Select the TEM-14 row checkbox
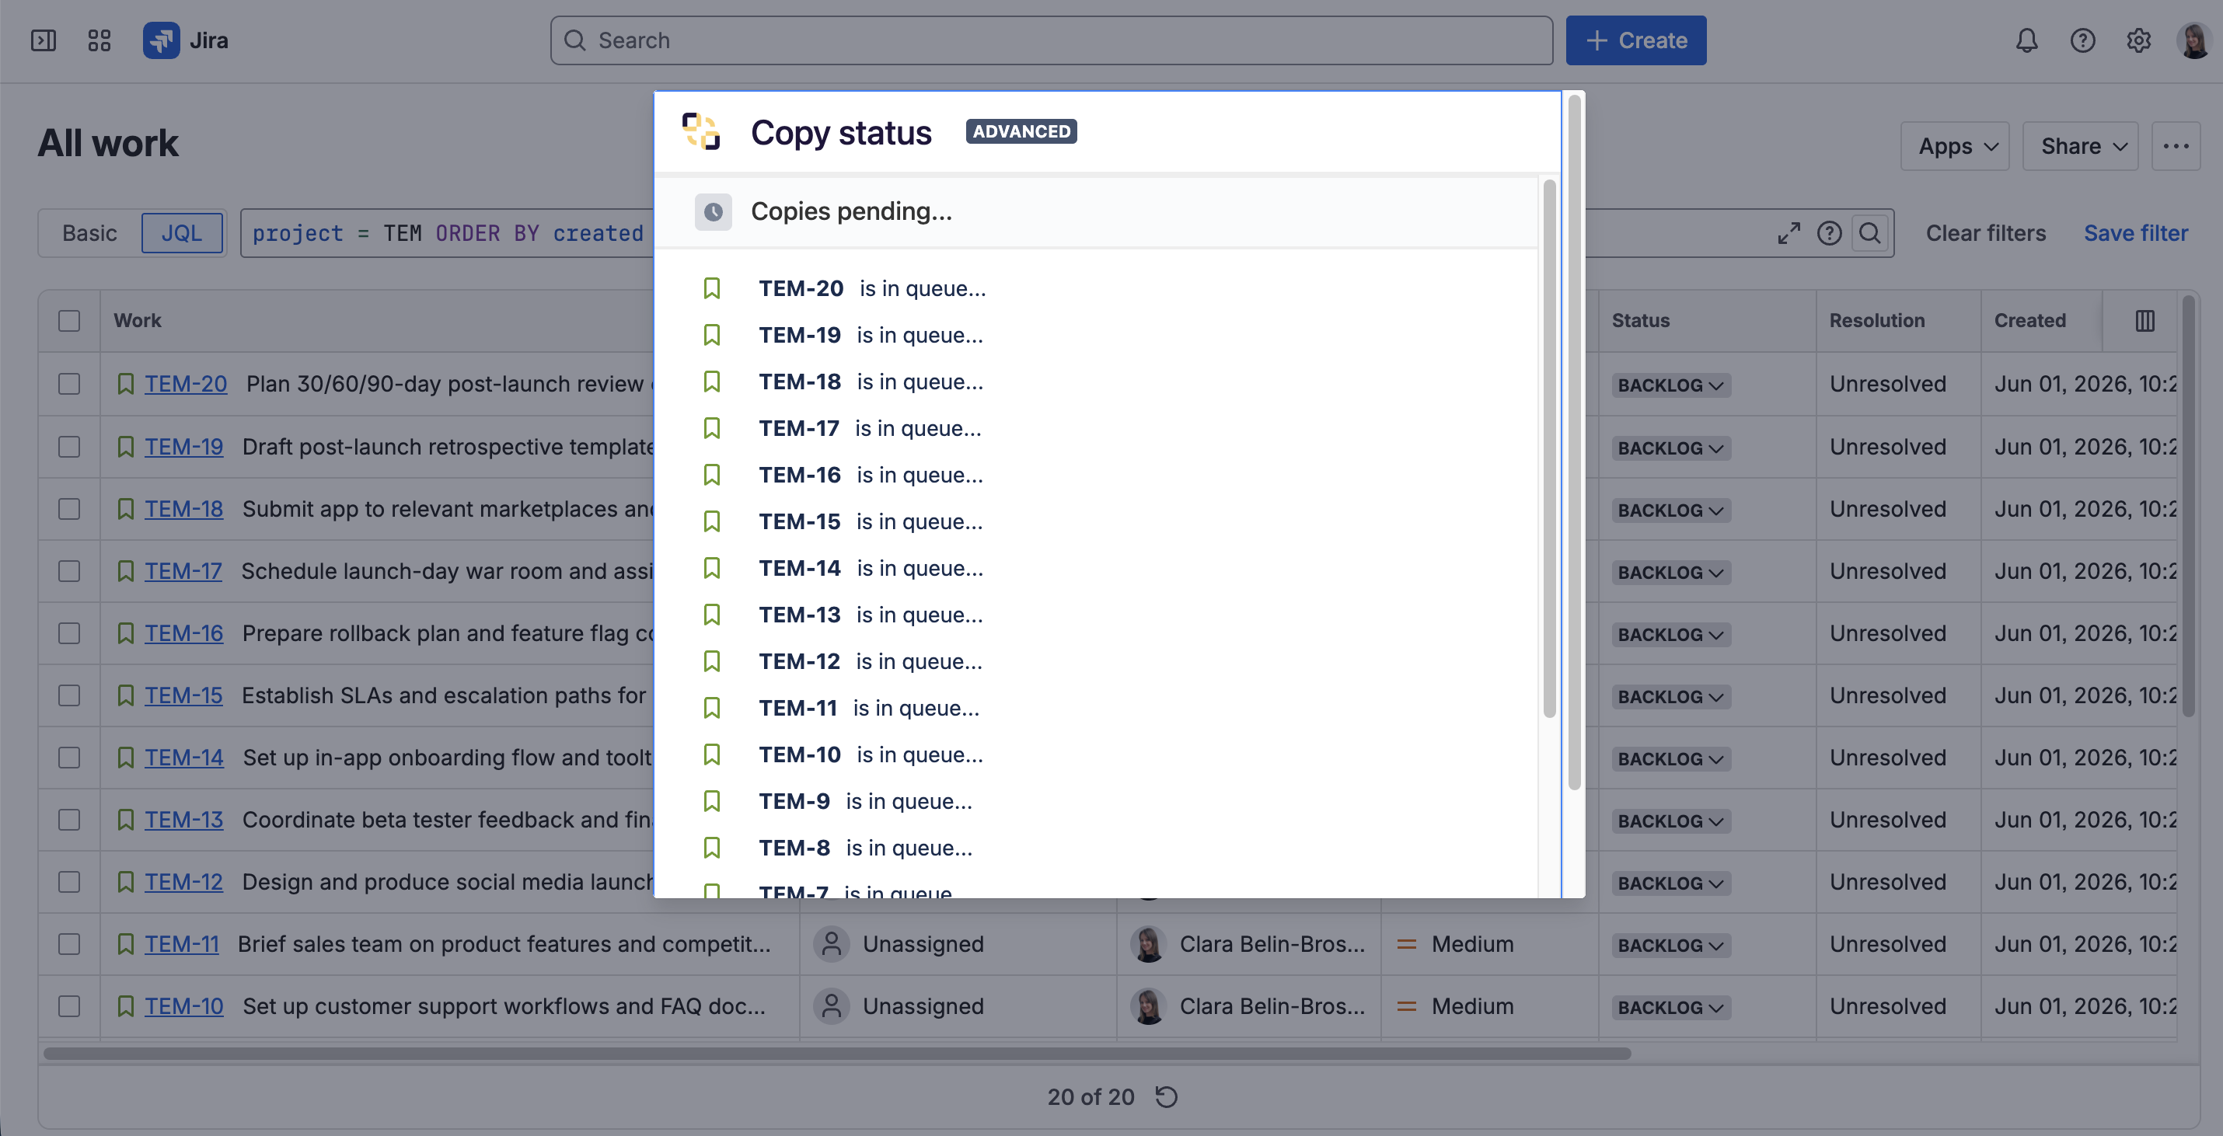This screenshot has width=2223, height=1136. coord(69,758)
